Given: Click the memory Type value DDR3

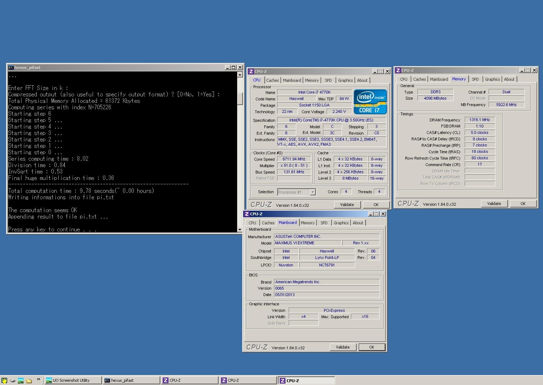Looking at the screenshot, I should 436,92.
